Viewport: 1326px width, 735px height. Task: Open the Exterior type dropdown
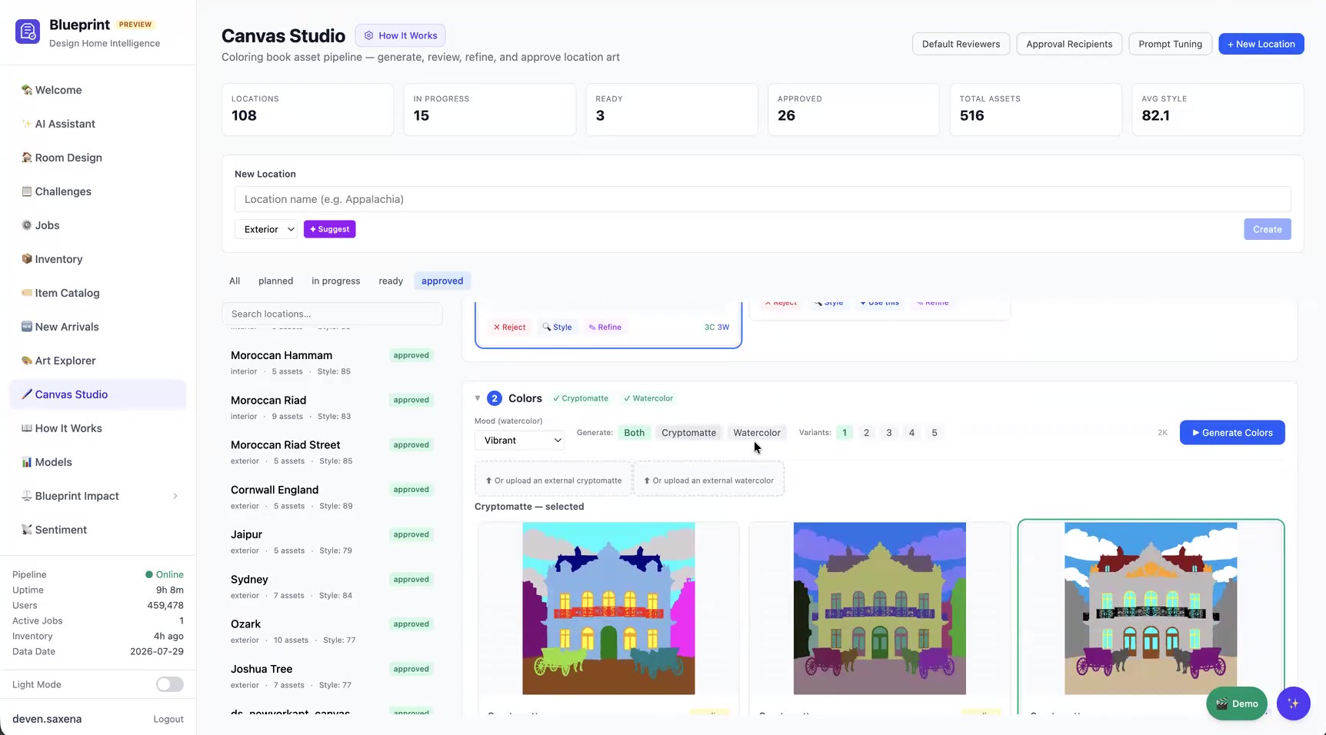[266, 229]
